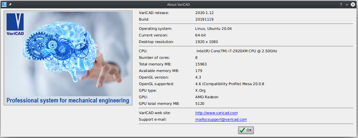Image resolution: width=358 pixels, height=138 pixels.
Task: Click the VariCAD brain splash image
Action: [x=68, y=58]
